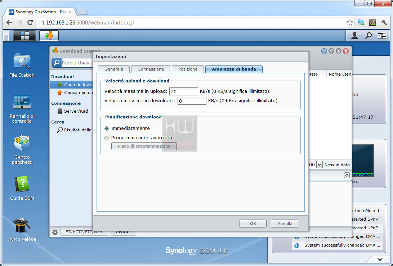Screen dimensions: 393x266
Task: Reload the DiskStation page
Action: pos(30,23)
